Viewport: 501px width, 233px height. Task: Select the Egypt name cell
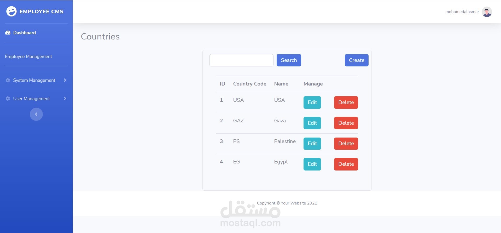click(x=281, y=162)
